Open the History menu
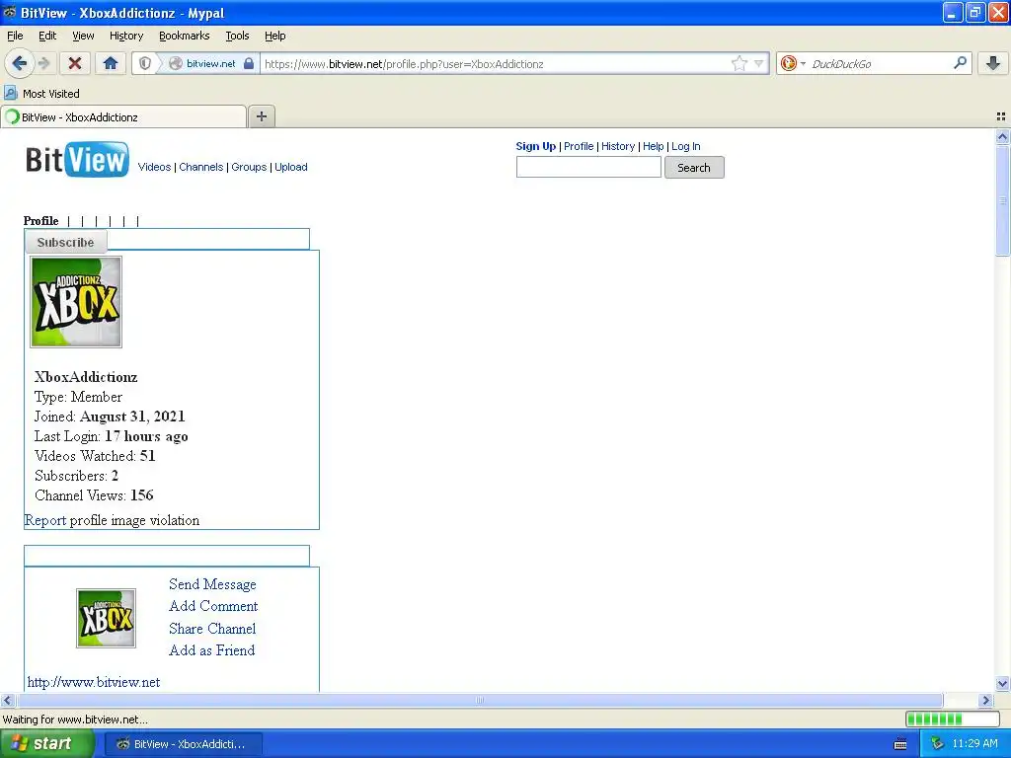 pos(126,36)
